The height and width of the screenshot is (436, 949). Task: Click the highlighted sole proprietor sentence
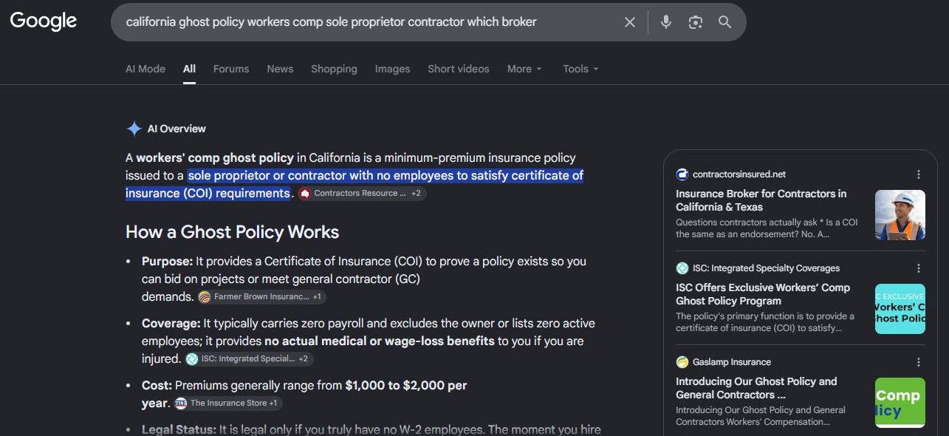pos(354,185)
